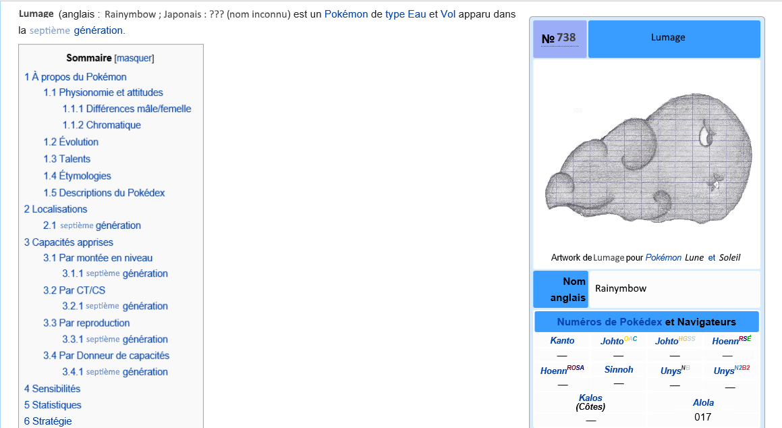
Task: Open section 5 Statistiques
Action: click(x=53, y=405)
